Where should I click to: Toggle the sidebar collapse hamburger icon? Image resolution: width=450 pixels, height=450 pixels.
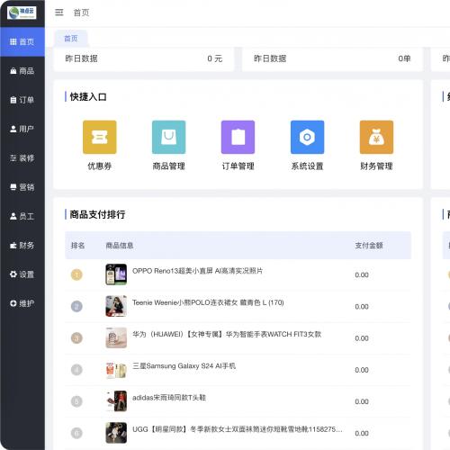point(59,13)
